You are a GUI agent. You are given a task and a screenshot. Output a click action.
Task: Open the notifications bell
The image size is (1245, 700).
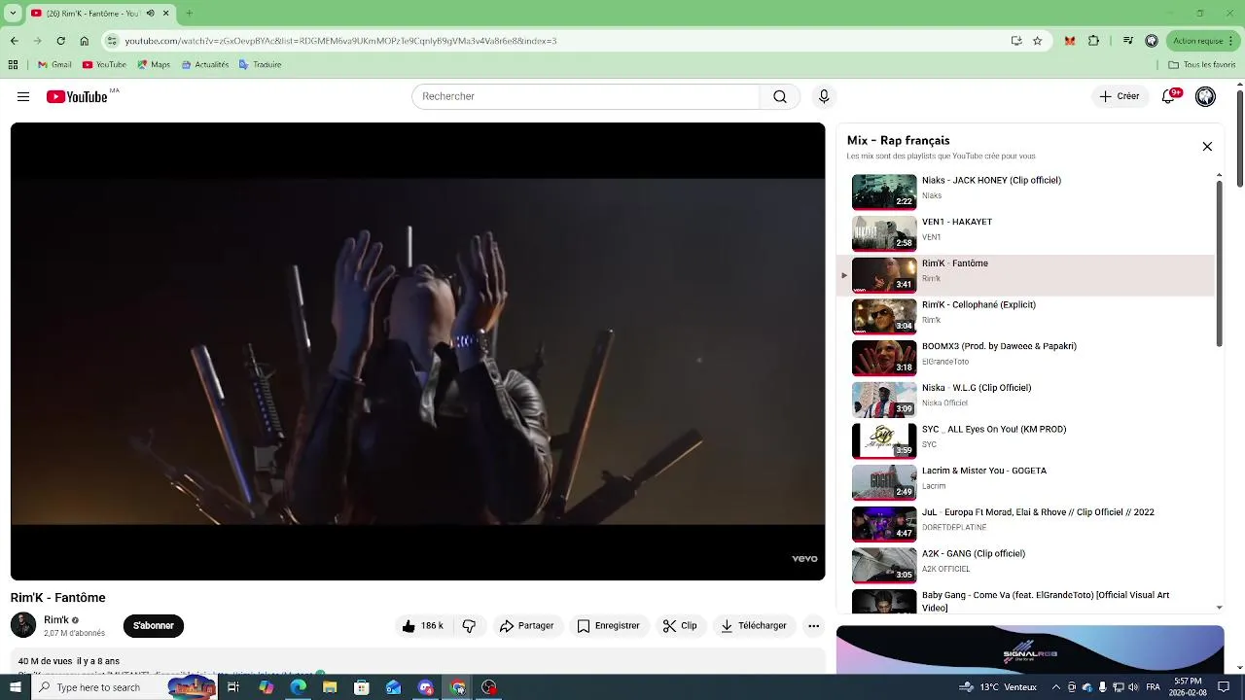pos(1169,96)
